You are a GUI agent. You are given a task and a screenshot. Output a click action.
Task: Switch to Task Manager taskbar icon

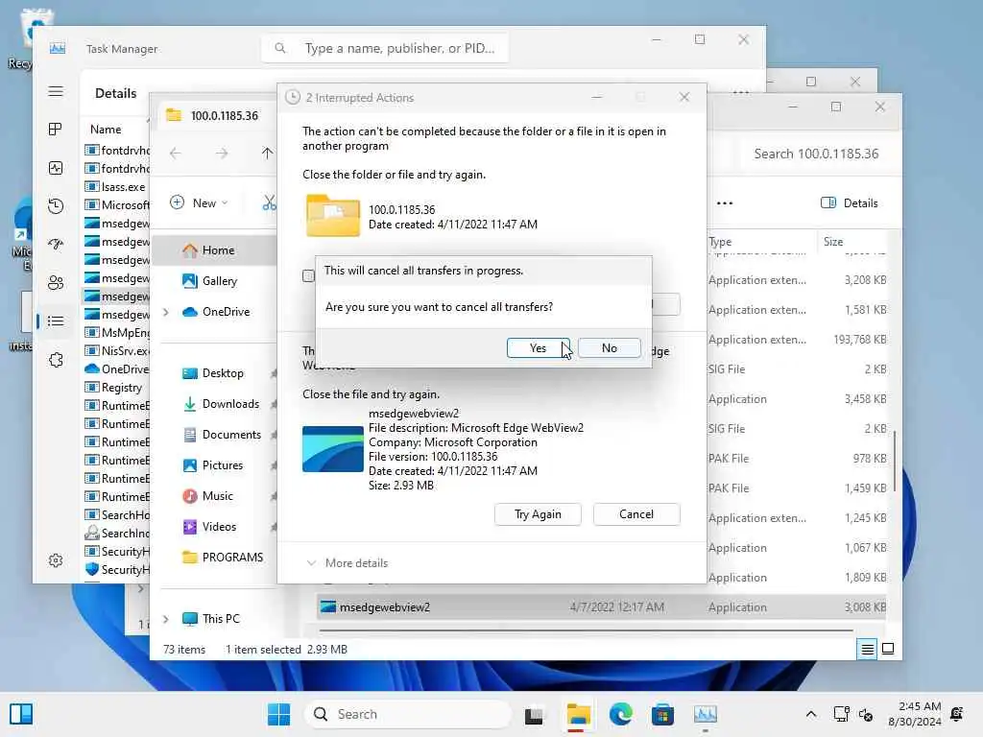pyautogui.click(x=706, y=714)
